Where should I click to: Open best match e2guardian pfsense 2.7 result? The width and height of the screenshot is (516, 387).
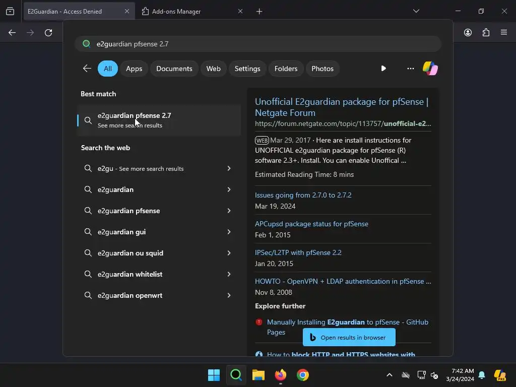tap(159, 120)
